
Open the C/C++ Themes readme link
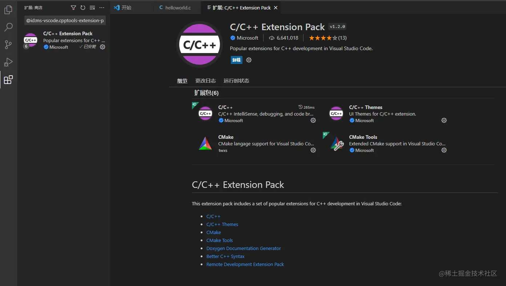click(x=222, y=224)
